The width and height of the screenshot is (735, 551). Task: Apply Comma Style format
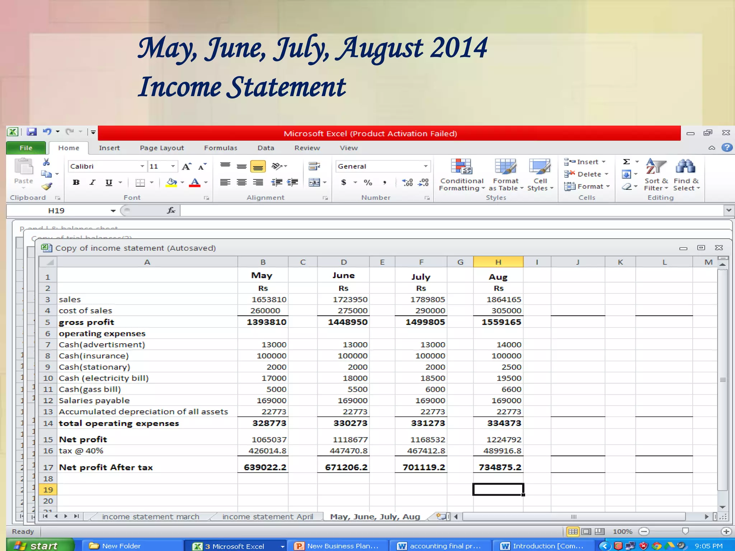click(385, 183)
